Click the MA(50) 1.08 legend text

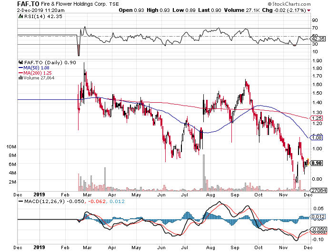pos(36,68)
